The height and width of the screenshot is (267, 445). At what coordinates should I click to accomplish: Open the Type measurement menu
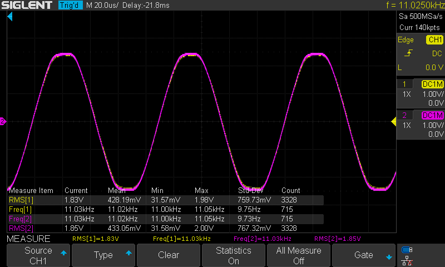coord(103,255)
